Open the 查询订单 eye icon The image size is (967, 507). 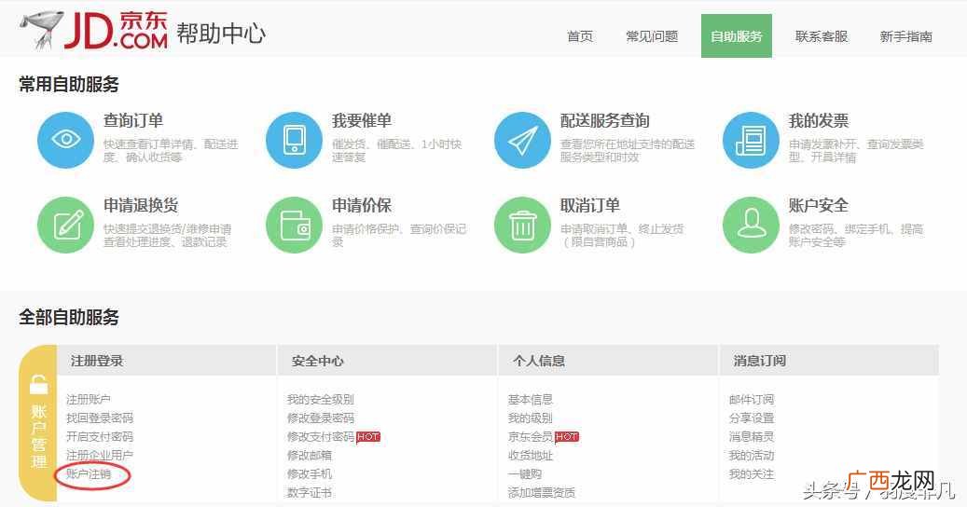[x=65, y=140]
